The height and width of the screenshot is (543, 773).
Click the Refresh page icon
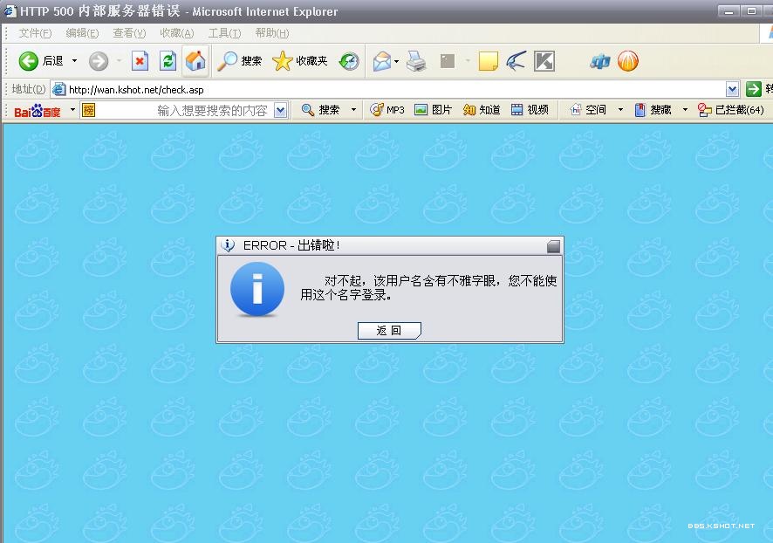[x=168, y=61]
